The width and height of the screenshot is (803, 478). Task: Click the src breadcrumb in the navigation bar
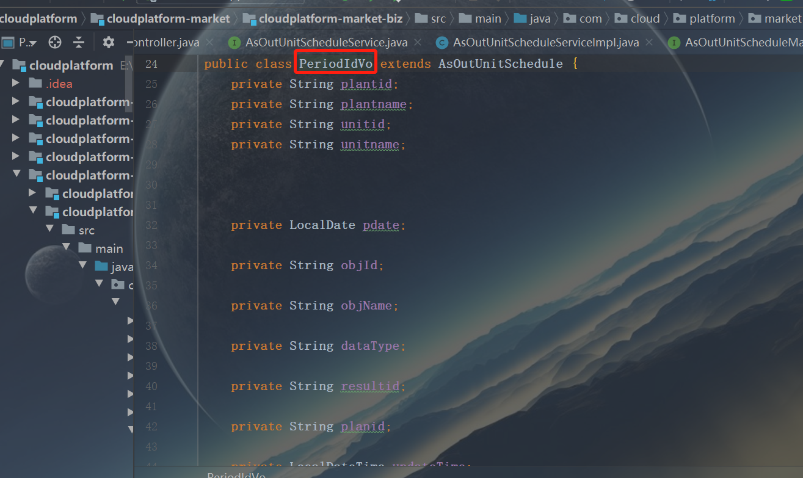tap(431, 18)
